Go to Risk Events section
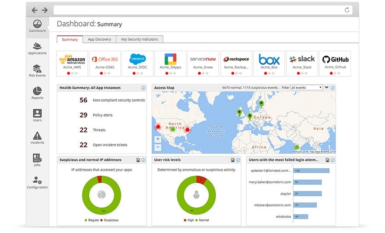The height and width of the screenshot is (233, 385). [37, 71]
